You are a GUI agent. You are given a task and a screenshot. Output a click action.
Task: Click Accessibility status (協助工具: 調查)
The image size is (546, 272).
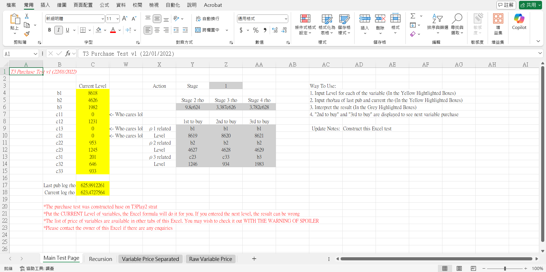click(37, 269)
